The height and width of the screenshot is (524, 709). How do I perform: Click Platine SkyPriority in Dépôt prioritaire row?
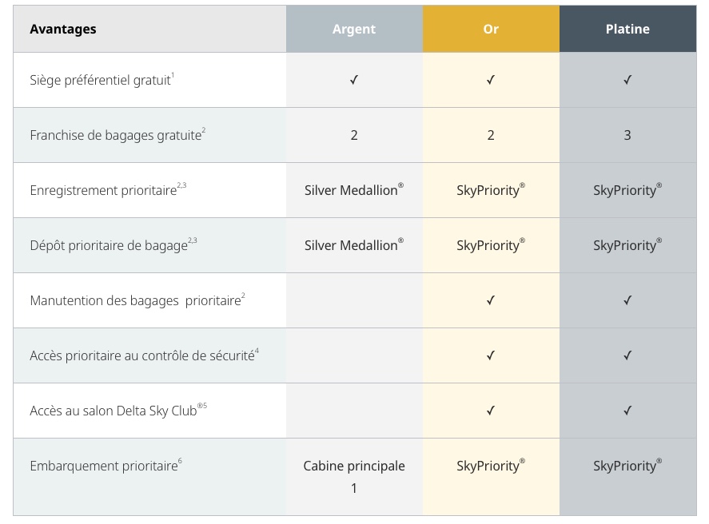click(627, 245)
